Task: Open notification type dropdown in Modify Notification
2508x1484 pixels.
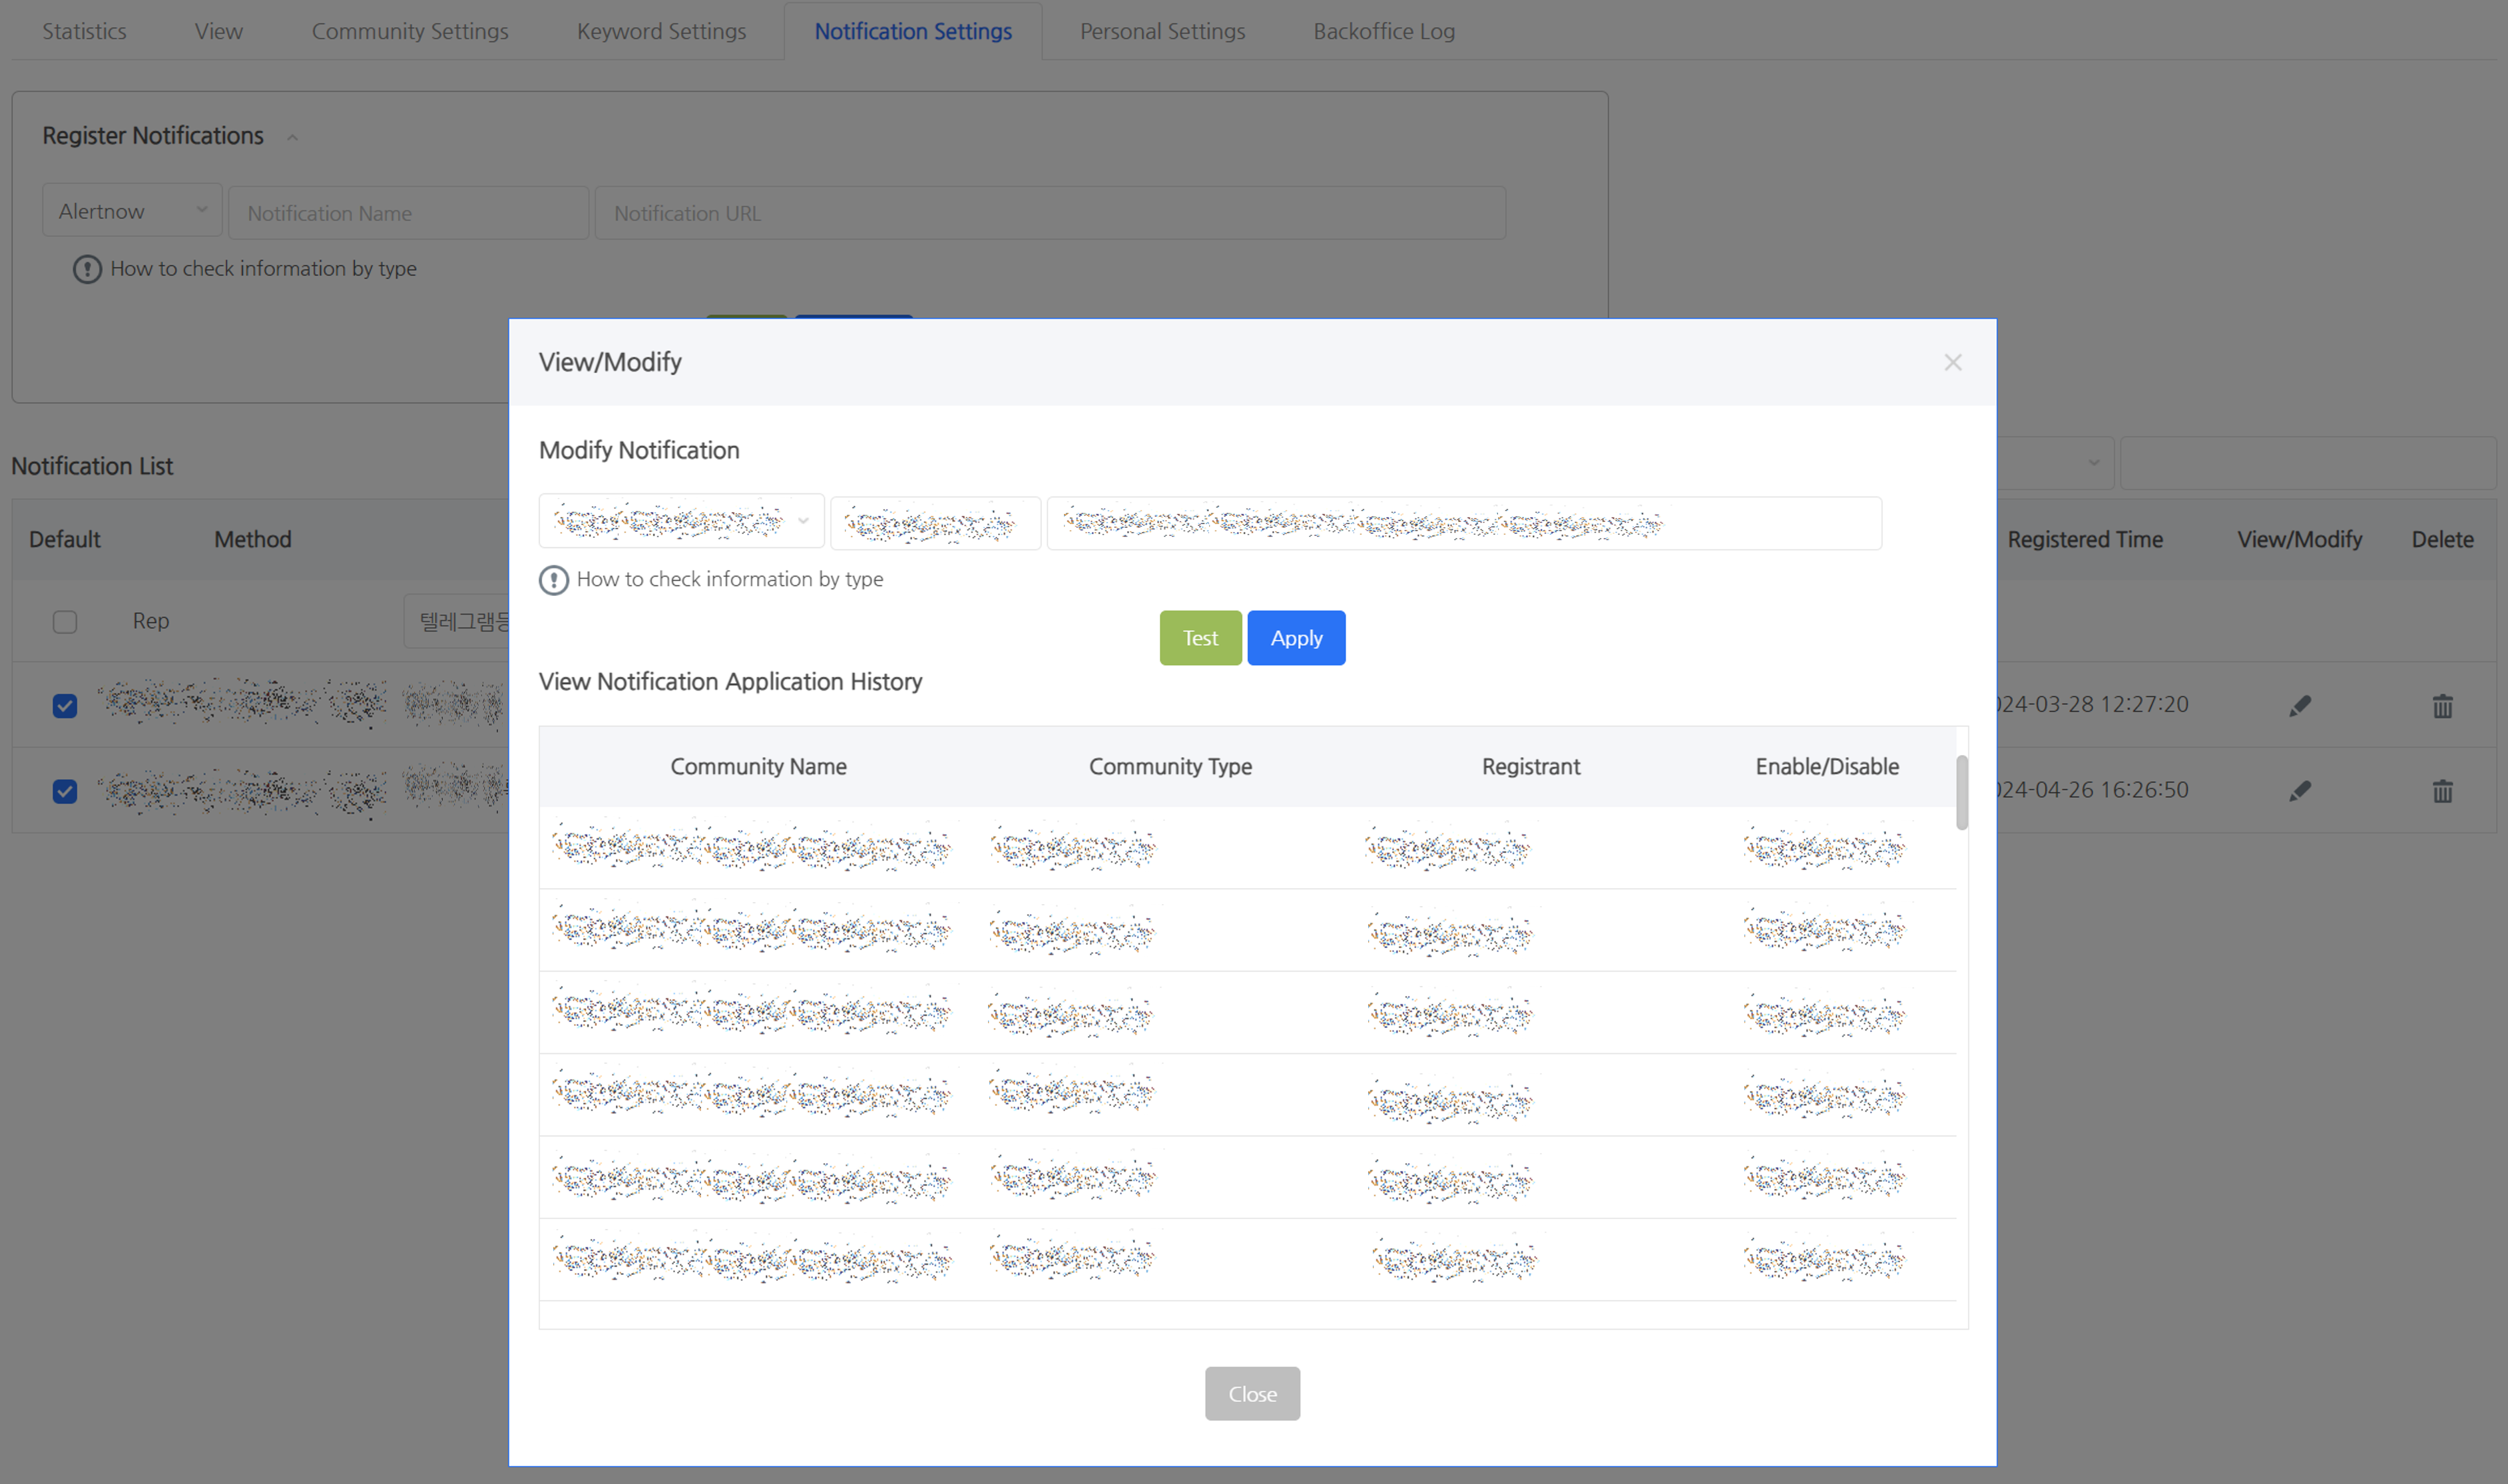Action: pyautogui.click(x=681, y=521)
